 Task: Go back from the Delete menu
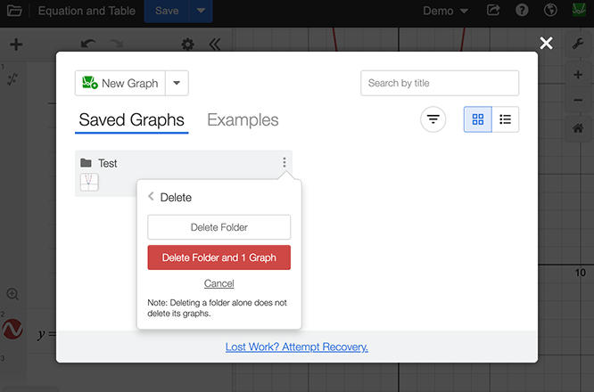[x=152, y=197]
